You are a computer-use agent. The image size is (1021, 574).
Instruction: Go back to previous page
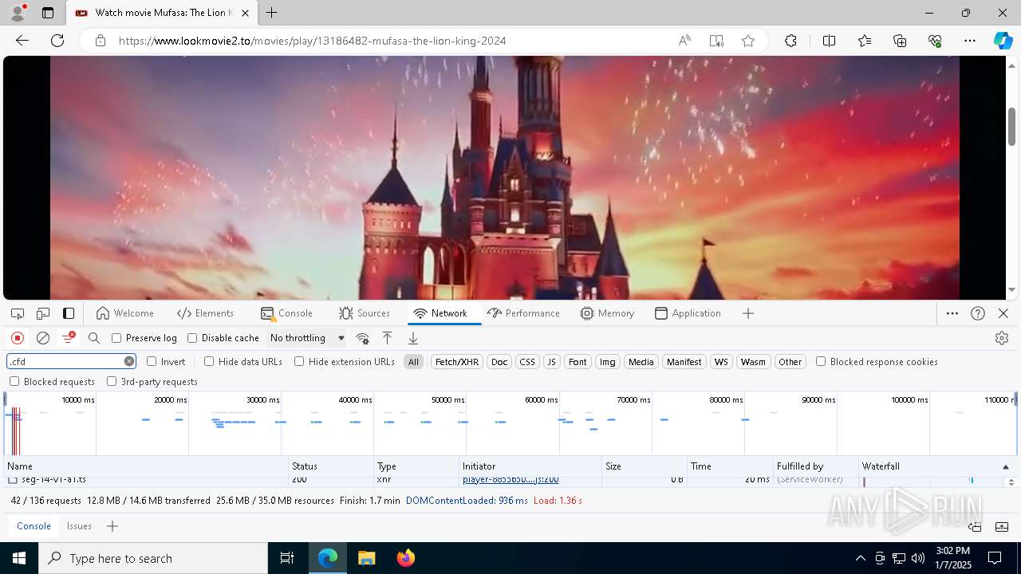pos(22,41)
